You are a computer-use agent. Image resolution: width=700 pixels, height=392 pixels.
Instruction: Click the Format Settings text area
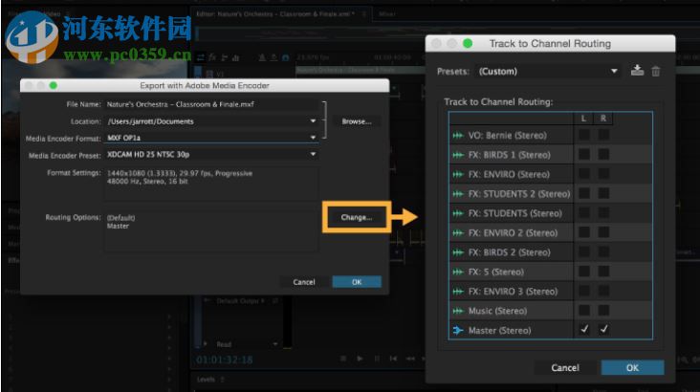[x=211, y=185]
